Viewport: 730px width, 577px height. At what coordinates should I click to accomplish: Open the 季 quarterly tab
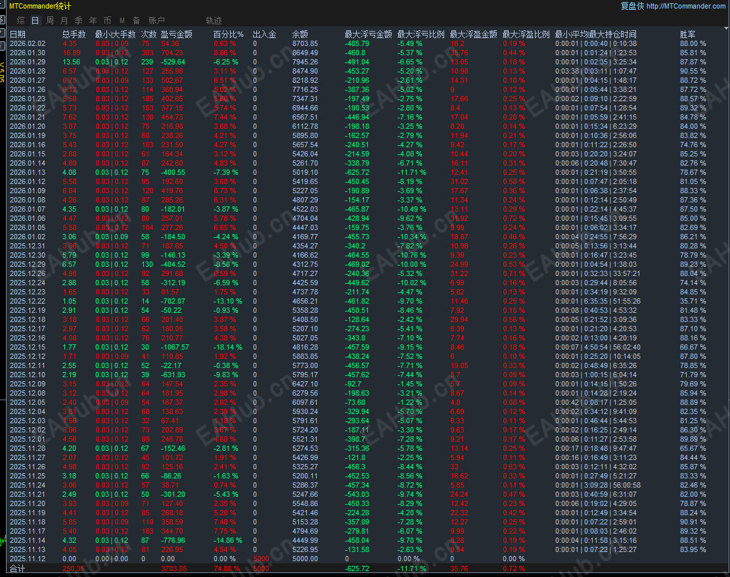pyautogui.click(x=79, y=20)
